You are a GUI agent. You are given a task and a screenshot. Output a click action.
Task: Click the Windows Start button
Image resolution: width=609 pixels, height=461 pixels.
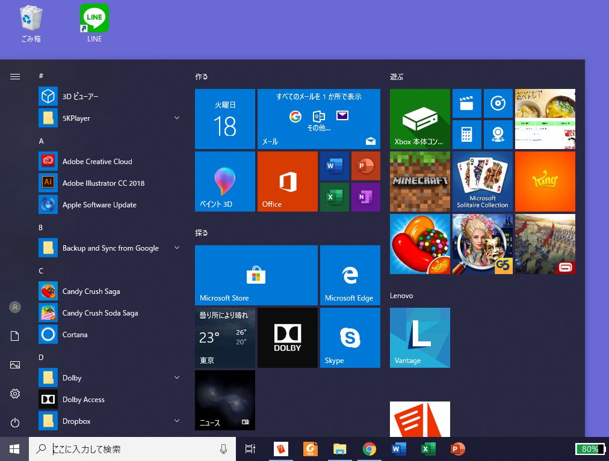[x=14, y=449]
